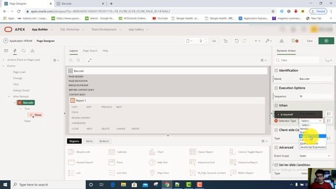Click the page lock icon in toolbar
Image resolution: width=336 pixels, height=189 pixels.
(226, 41)
